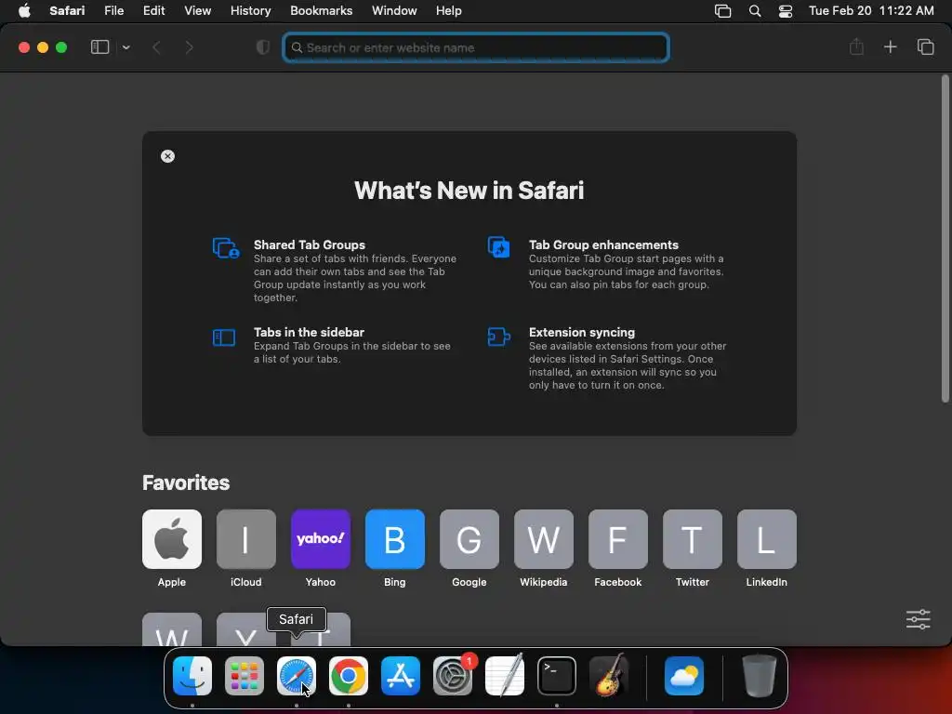
Task: Go forward with the forward arrow
Action: point(189,47)
